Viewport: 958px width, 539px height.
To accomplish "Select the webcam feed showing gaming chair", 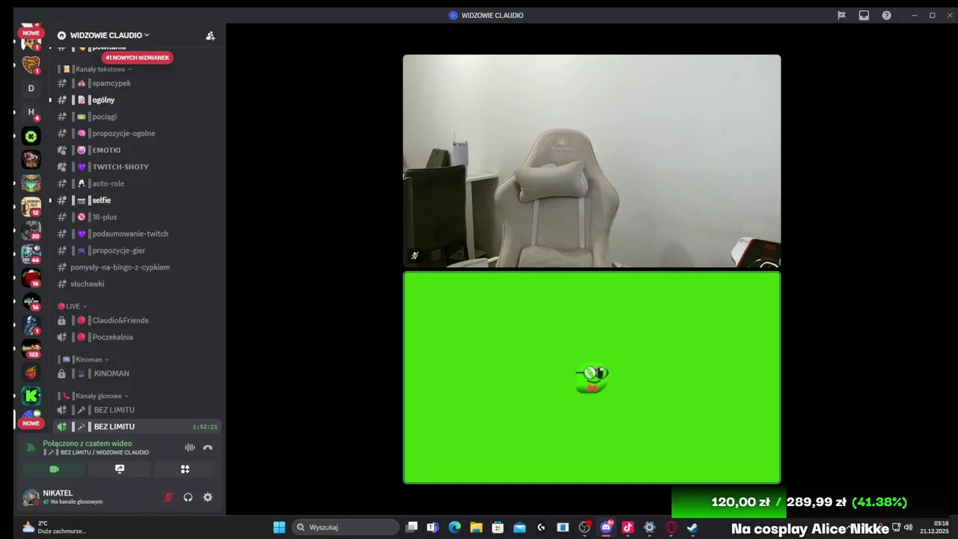I will [x=592, y=161].
